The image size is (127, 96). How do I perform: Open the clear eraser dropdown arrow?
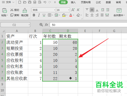81,15
